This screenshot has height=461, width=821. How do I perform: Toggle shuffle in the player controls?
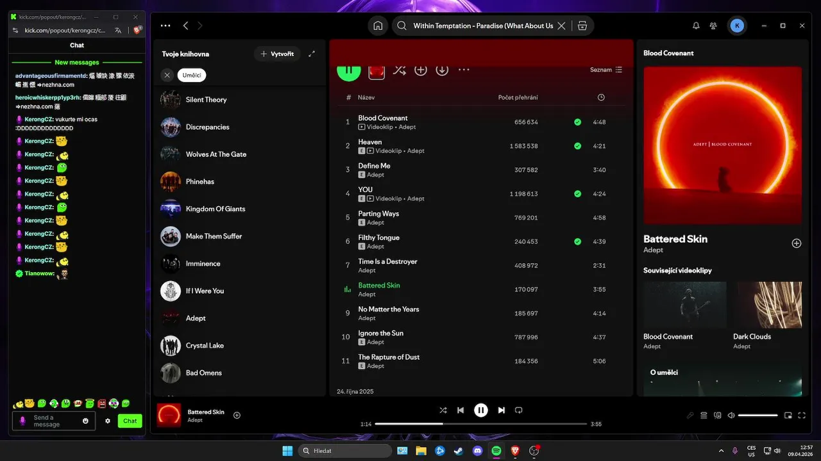tap(443, 410)
